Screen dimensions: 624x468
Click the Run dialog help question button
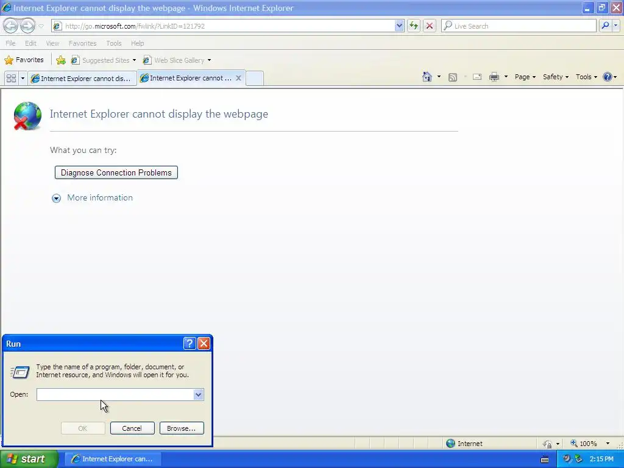pyautogui.click(x=190, y=344)
